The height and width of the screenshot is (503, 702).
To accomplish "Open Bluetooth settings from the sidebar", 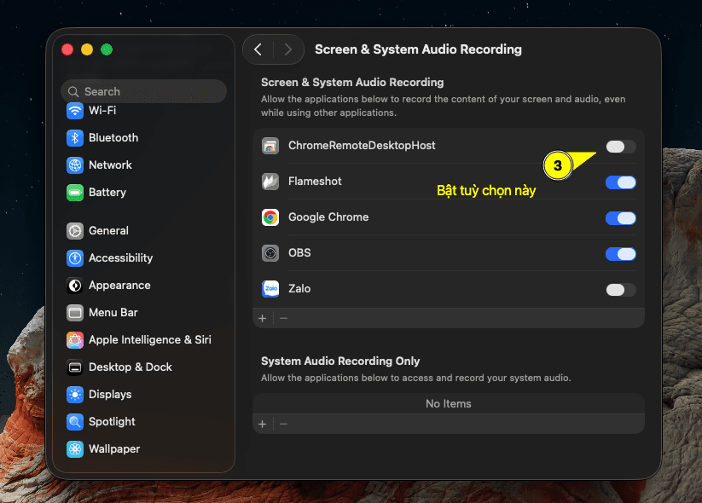I will point(75,137).
